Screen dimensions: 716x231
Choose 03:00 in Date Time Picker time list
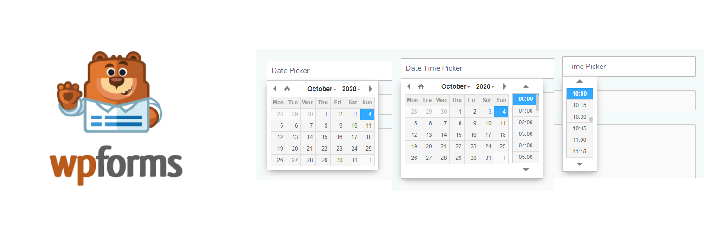coord(525,134)
